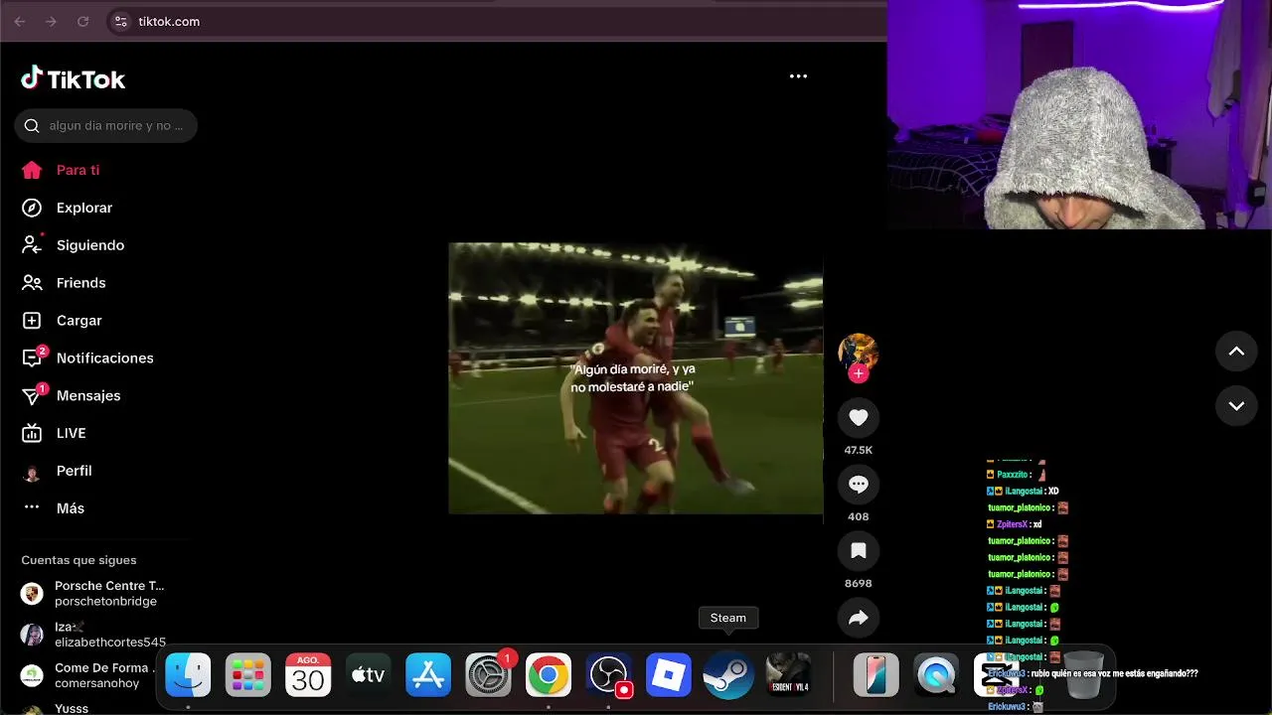Launch Resident Evil 4 from the dock
Viewport: 1272px width, 715px height.
point(789,676)
